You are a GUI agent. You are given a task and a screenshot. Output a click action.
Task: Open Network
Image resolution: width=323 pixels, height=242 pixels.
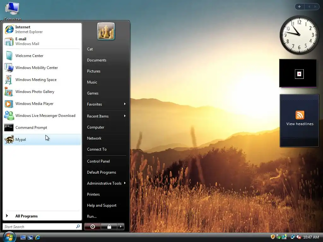click(x=106, y=138)
